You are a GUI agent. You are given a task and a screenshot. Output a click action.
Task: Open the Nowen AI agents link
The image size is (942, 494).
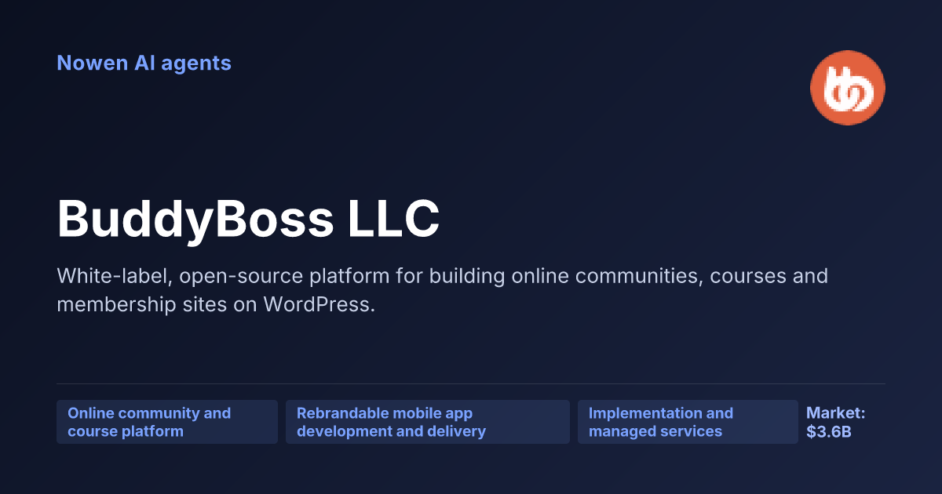click(144, 63)
